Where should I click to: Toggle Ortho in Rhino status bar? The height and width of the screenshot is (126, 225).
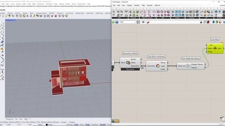click(76, 125)
